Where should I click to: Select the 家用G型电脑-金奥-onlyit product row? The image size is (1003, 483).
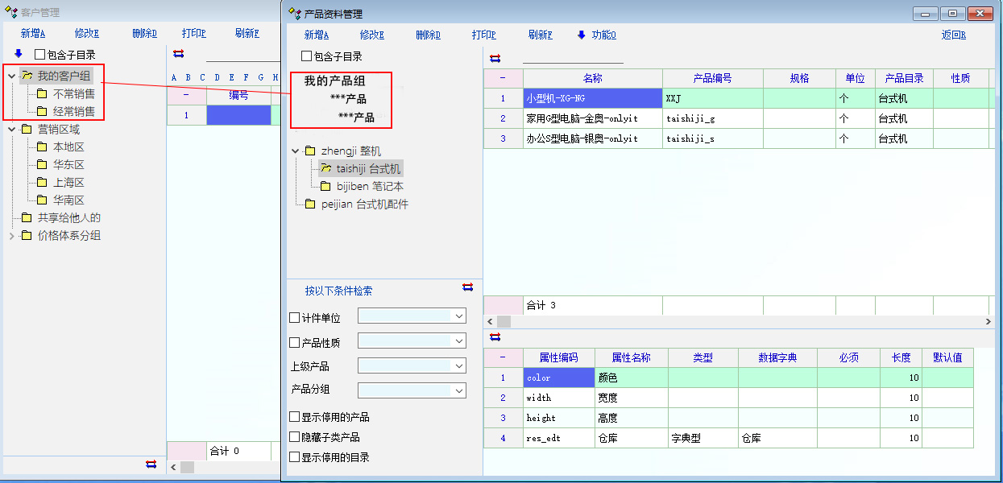[x=592, y=118]
